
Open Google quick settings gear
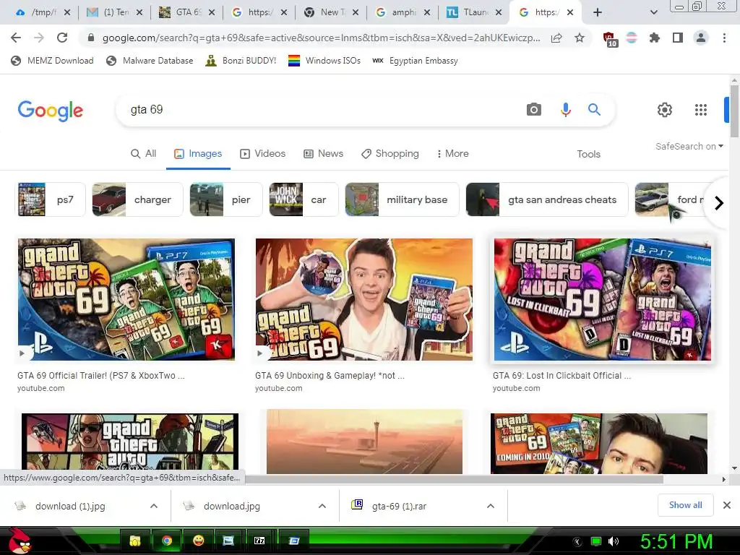pos(665,110)
